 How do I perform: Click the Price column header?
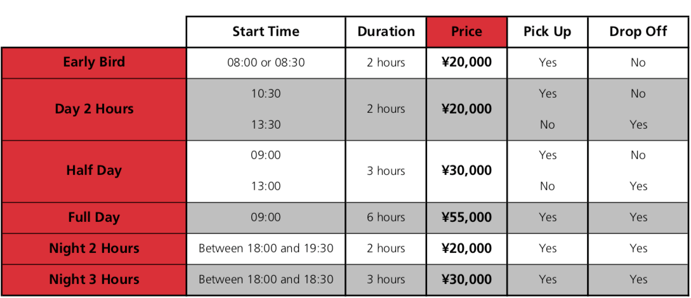(466, 32)
